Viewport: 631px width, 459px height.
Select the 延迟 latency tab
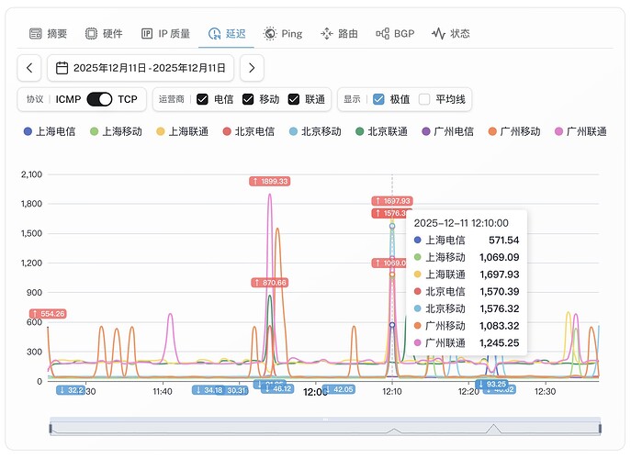(x=227, y=33)
